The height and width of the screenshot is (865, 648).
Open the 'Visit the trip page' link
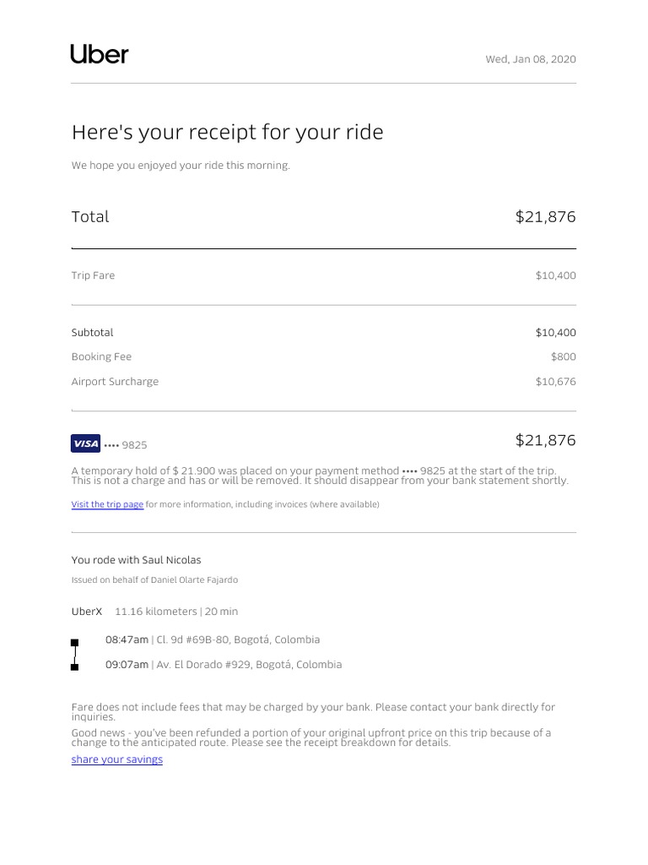point(107,504)
